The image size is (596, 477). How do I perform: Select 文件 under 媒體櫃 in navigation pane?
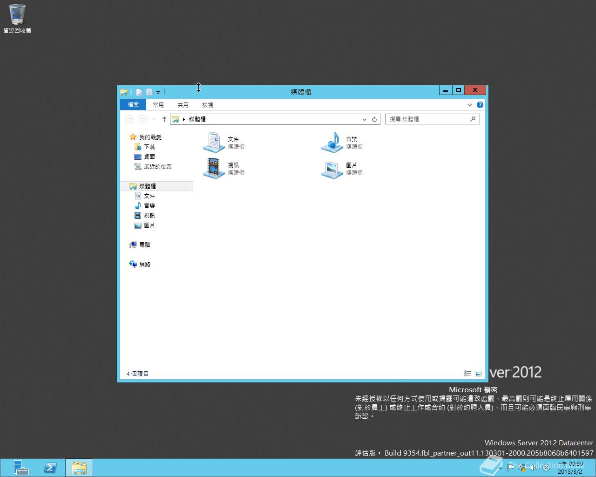(x=145, y=196)
